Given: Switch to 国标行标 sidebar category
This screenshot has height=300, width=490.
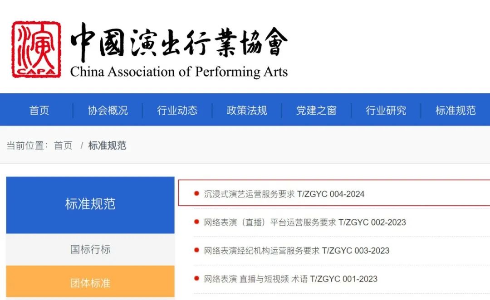Looking at the screenshot, I should point(90,249).
